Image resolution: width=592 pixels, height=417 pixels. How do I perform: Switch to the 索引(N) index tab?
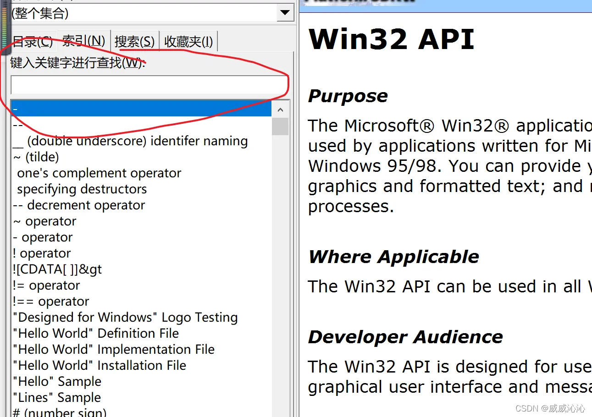pyautogui.click(x=84, y=41)
